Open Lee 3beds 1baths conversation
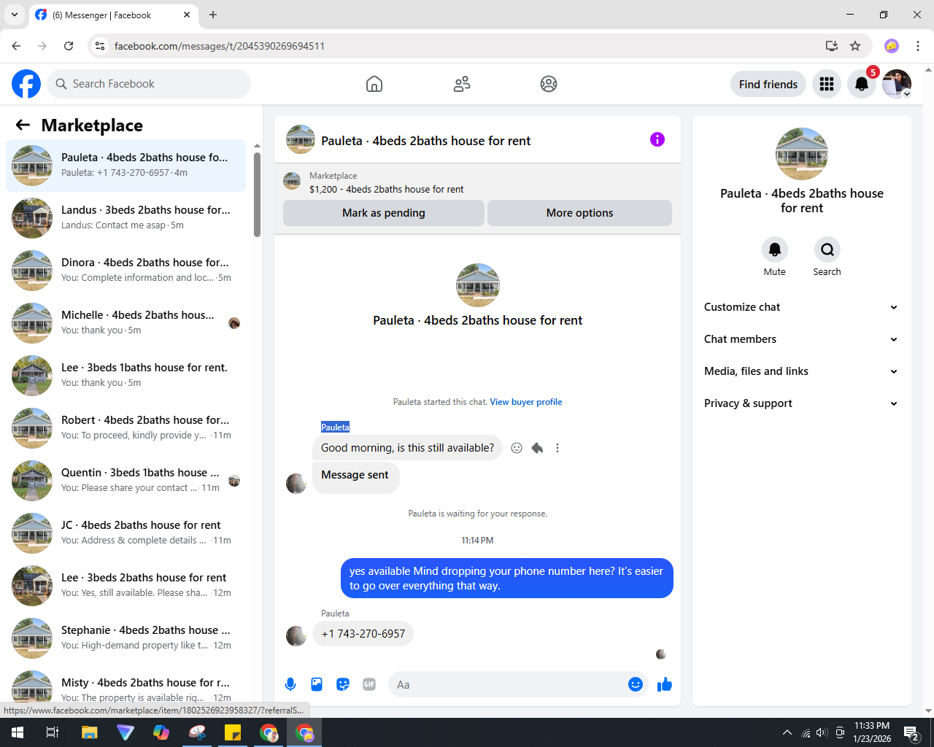This screenshot has width=934, height=747. pyautogui.click(x=126, y=375)
